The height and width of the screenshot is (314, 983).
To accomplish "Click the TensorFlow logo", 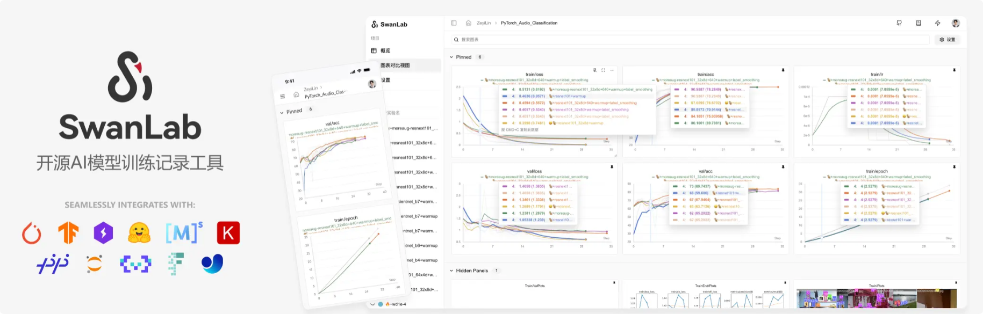I will [x=68, y=233].
